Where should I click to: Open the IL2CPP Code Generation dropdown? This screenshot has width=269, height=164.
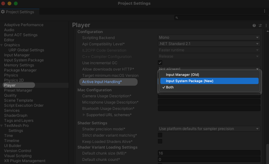[209, 50]
